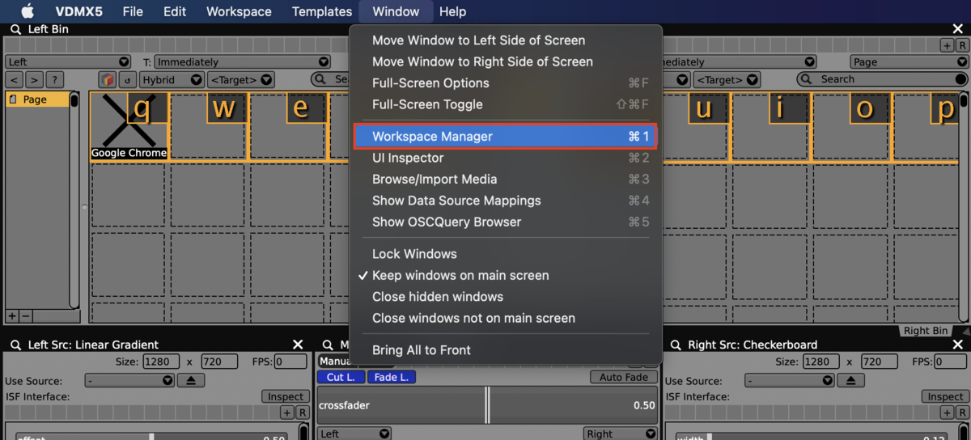Toggle the Fade L. button

[x=392, y=377]
